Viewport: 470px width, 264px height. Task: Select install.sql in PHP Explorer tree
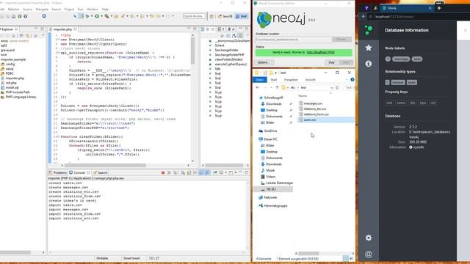pos(12,88)
